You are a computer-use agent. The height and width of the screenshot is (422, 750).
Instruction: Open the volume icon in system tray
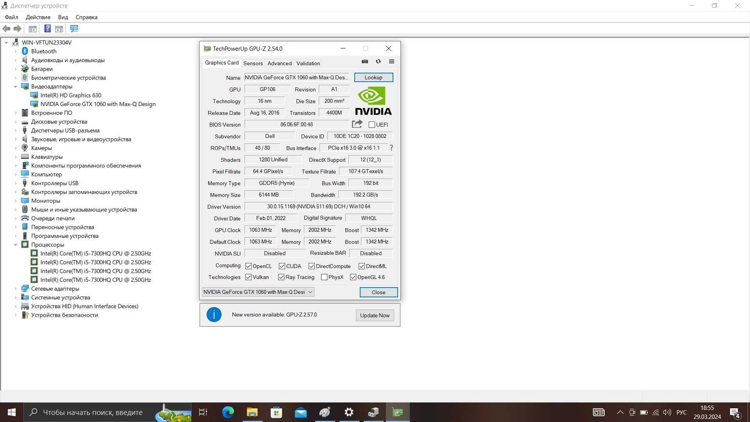(x=667, y=412)
